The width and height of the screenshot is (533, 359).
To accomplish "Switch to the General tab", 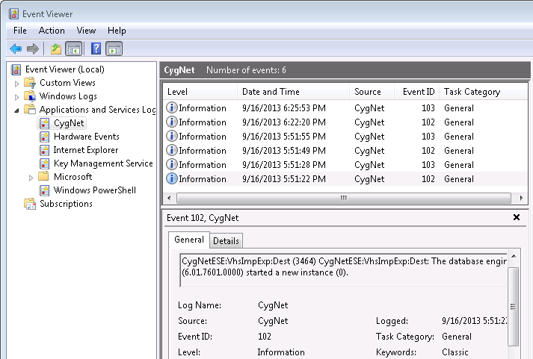I will [x=189, y=240].
